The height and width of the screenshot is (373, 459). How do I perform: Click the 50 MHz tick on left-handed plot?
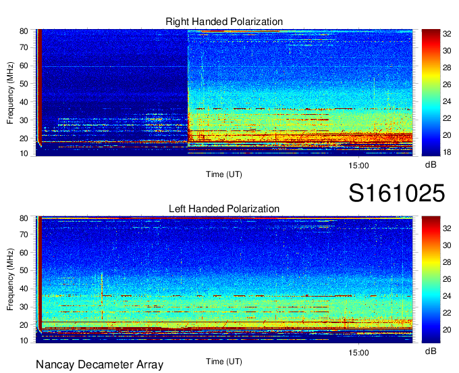[24, 270]
